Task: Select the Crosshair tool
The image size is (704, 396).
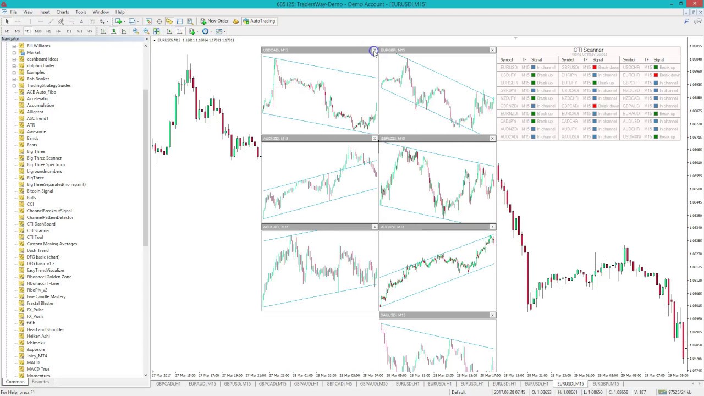Action: (18, 21)
